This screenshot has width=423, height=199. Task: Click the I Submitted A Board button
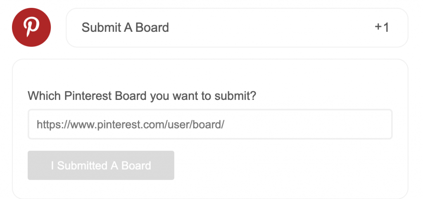coord(101,165)
